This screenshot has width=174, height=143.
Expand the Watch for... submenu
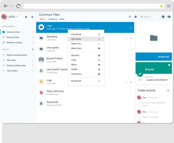click(86, 44)
